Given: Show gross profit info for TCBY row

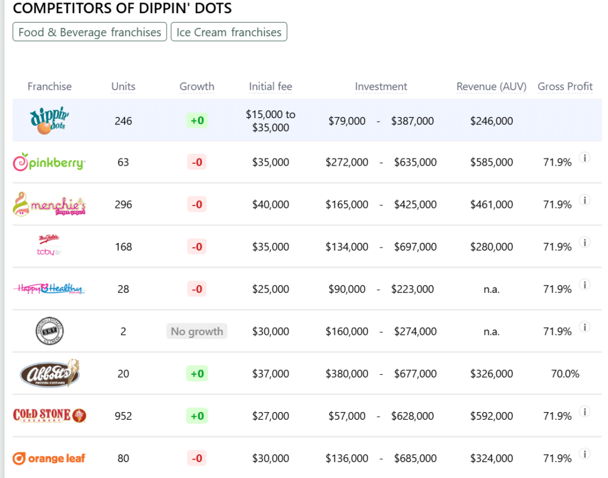Looking at the screenshot, I should (585, 242).
